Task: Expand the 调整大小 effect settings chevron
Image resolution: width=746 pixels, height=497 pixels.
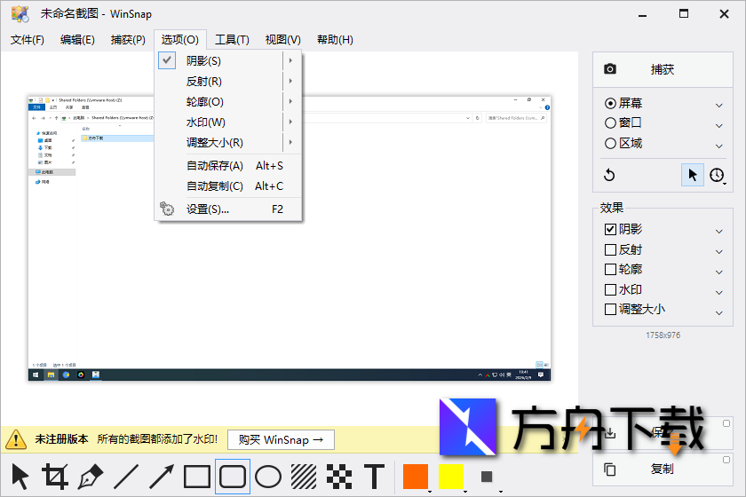Action: 718,312
